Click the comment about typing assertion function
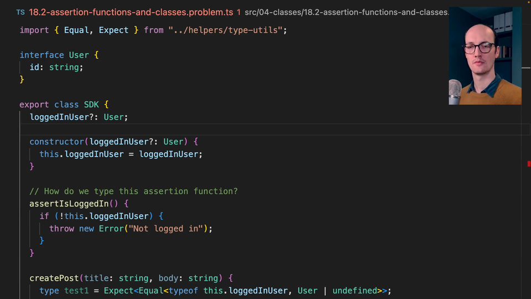 (133, 191)
